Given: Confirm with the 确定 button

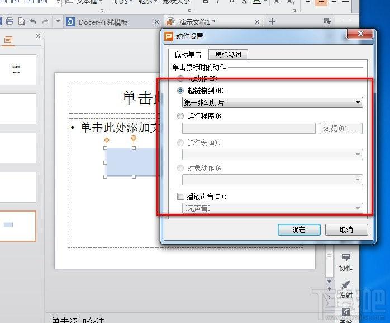Looking at the screenshot, I should click(299, 230).
